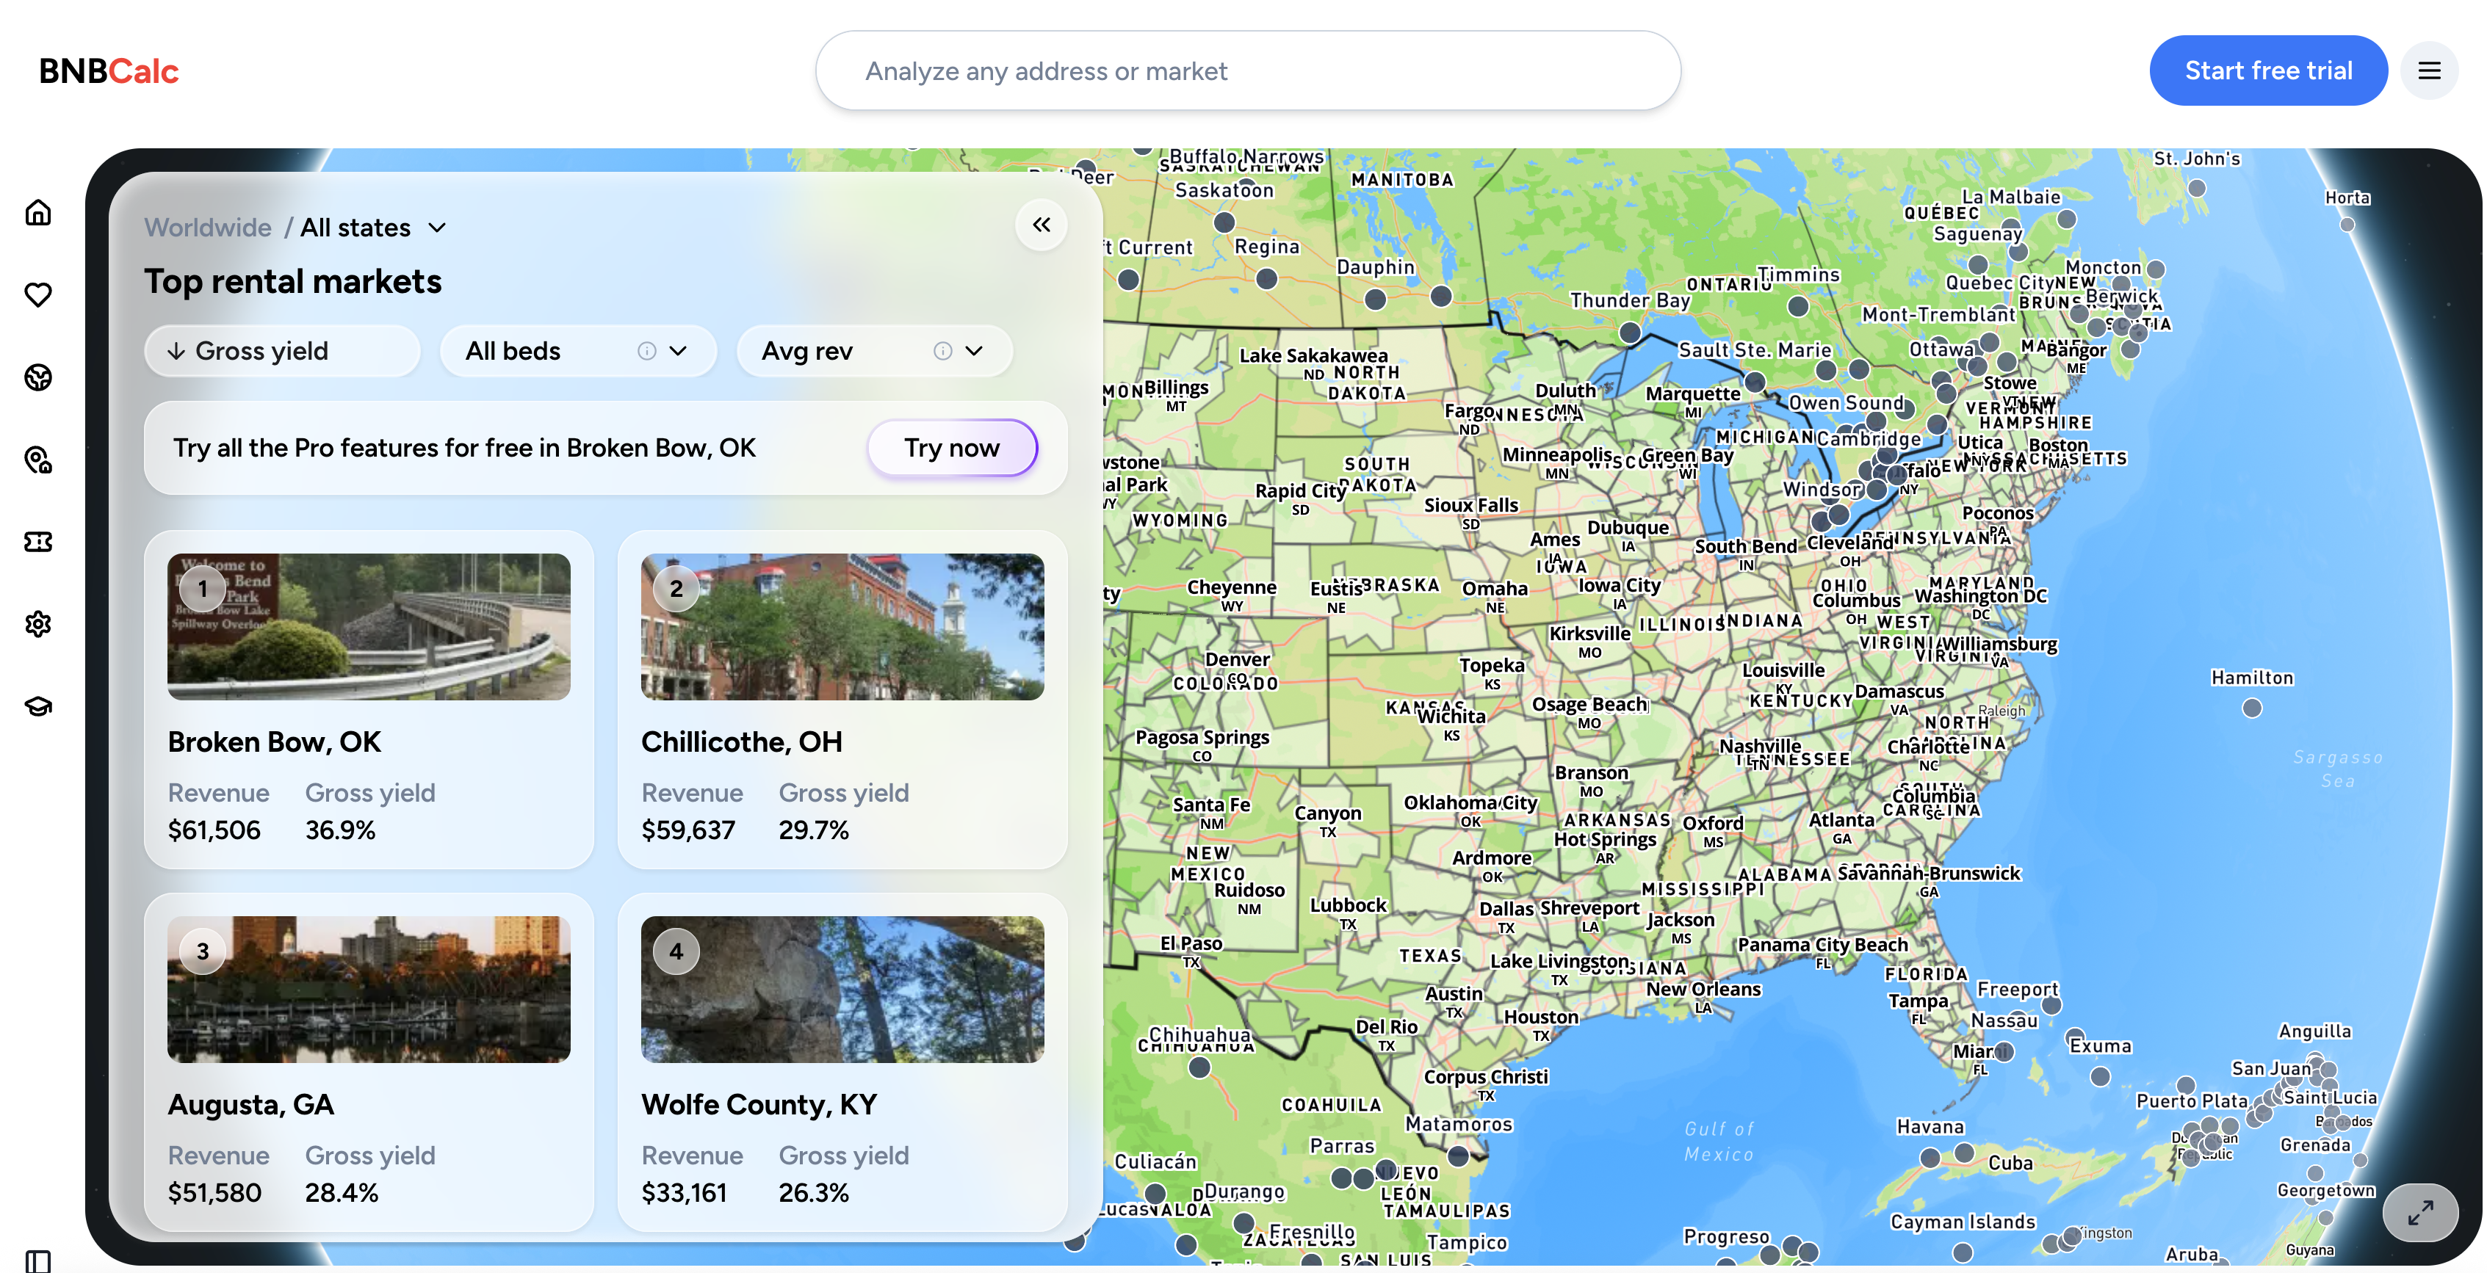
Task: Expand the map to fullscreen
Action: pyautogui.click(x=2419, y=1213)
